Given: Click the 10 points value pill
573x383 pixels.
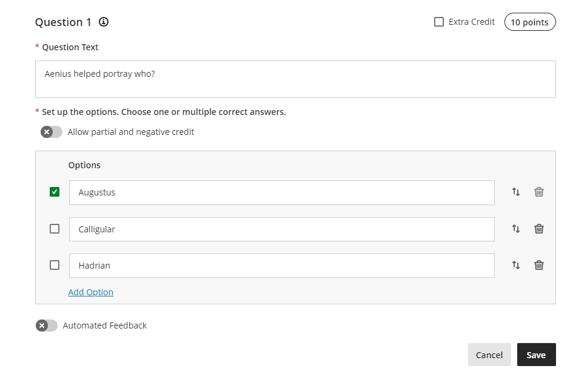Looking at the screenshot, I should (x=529, y=22).
